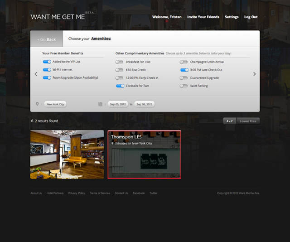
Task: Click 'Your Free Member Benefits' heading
Action: tap(63, 53)
